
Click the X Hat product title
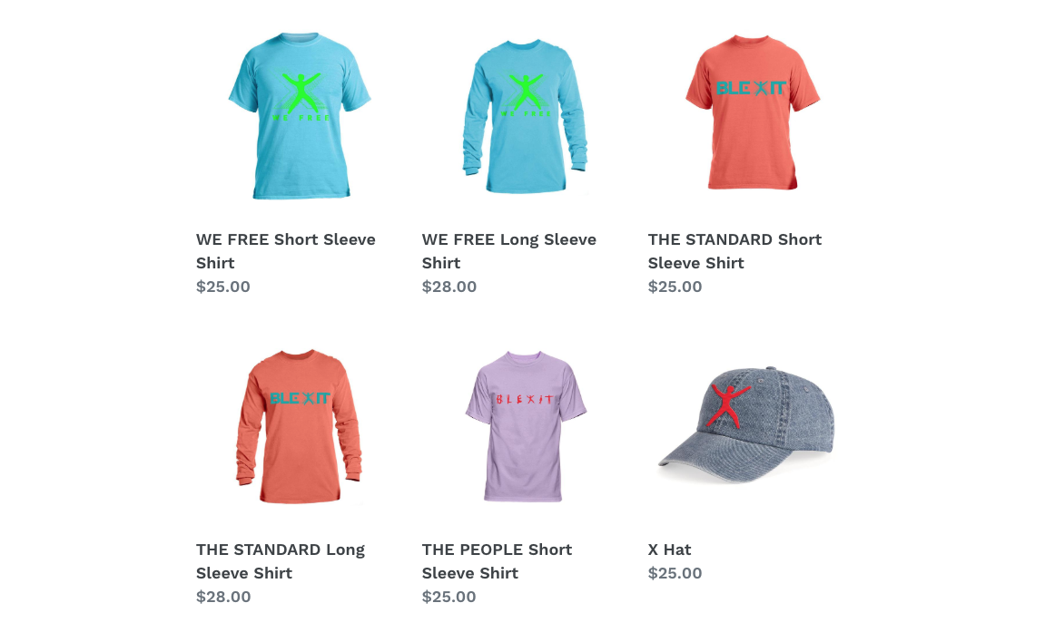[670, 549]
